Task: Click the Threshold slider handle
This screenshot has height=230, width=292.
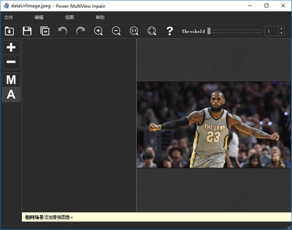Action: tap(209, 31)
